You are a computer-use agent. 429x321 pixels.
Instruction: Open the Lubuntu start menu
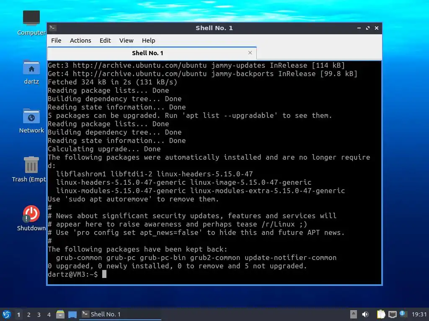tap(7, 314)
